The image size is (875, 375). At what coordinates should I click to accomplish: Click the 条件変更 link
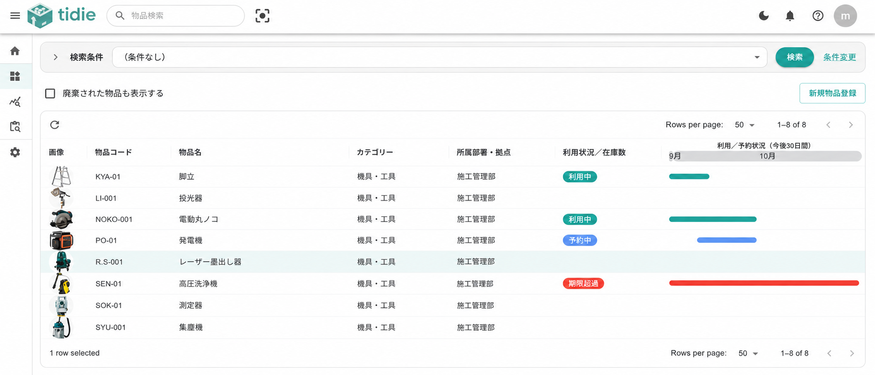[x=839, y=57]
